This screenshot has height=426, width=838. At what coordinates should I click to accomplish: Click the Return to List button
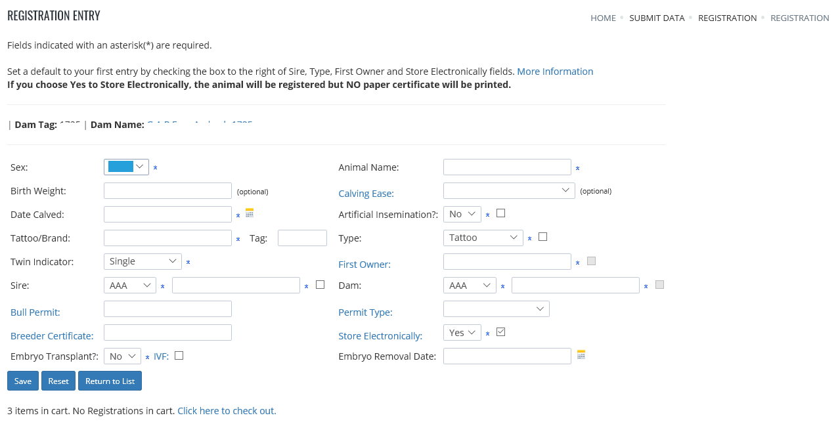[x=110, y=381]
